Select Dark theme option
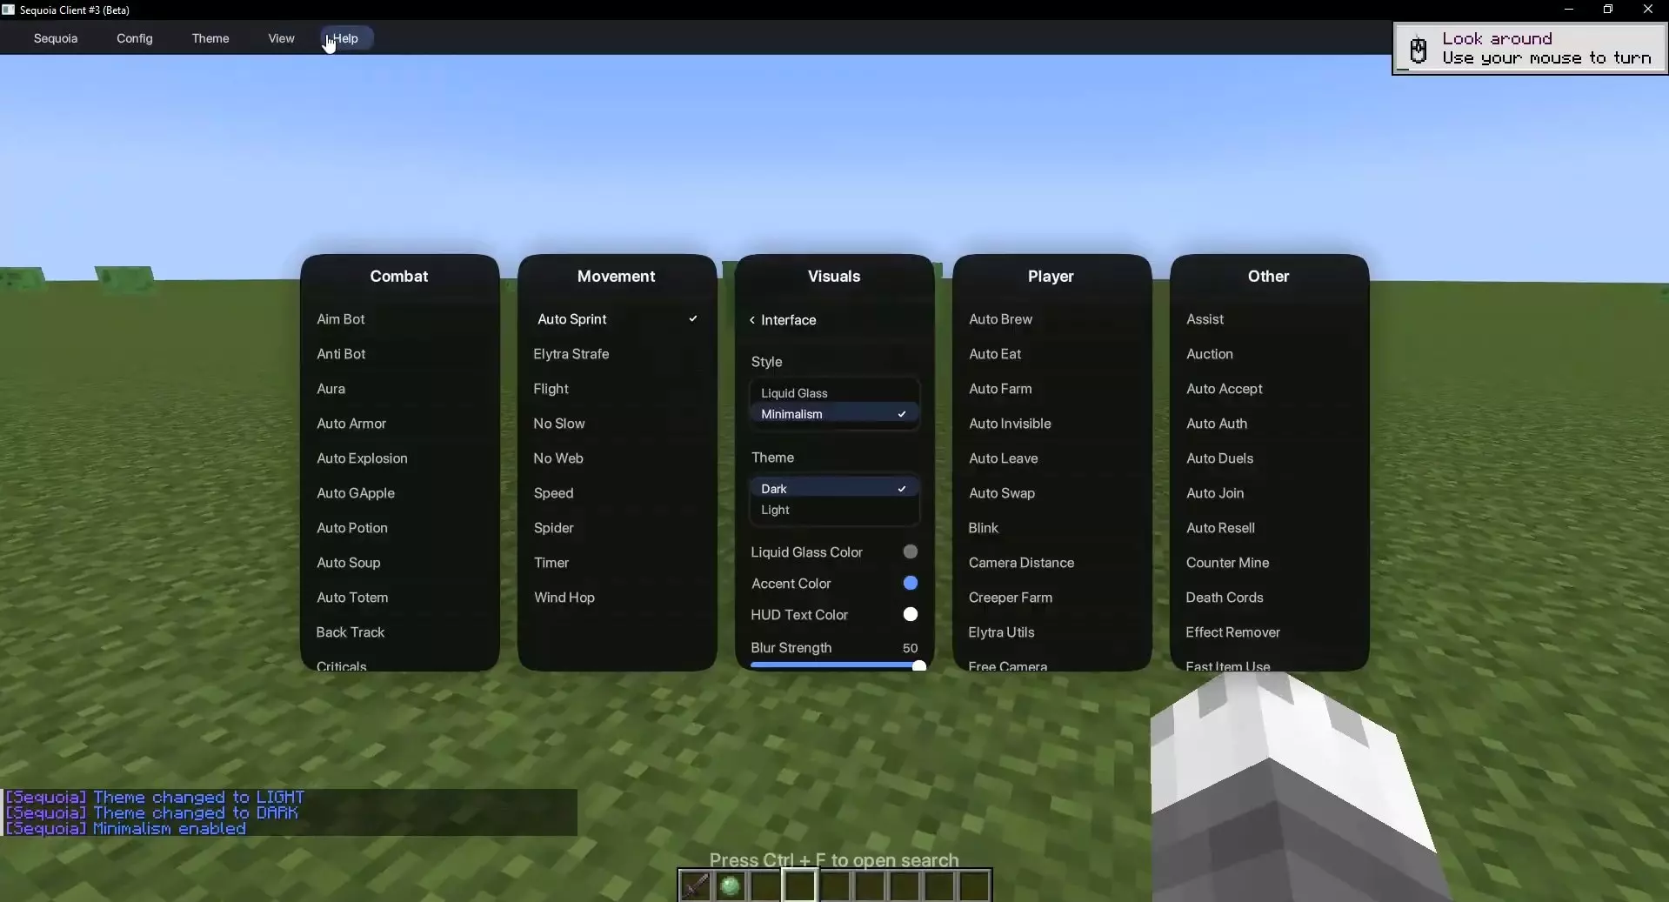 834,489
